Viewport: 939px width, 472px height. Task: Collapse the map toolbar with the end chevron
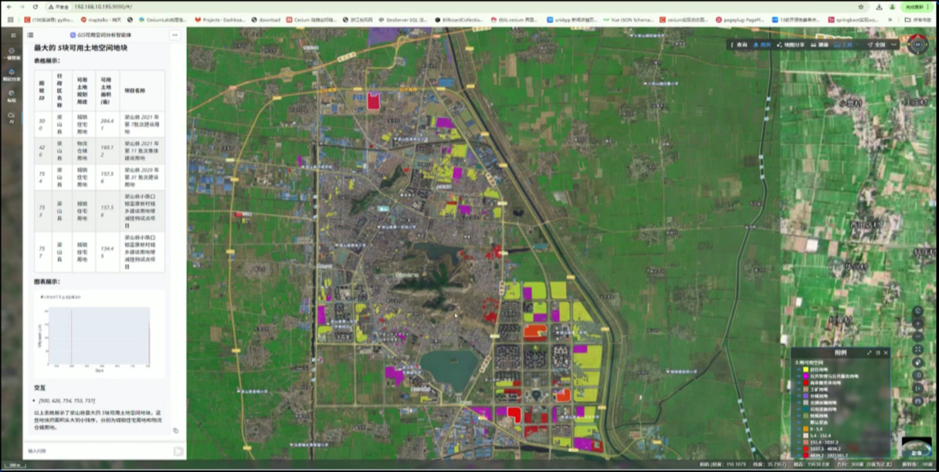click(894, 44)
